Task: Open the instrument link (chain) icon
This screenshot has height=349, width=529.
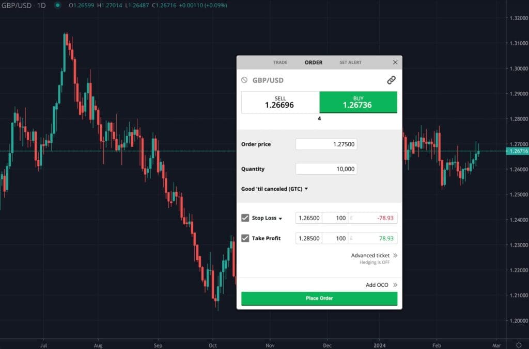Action: tap(391, 79)
